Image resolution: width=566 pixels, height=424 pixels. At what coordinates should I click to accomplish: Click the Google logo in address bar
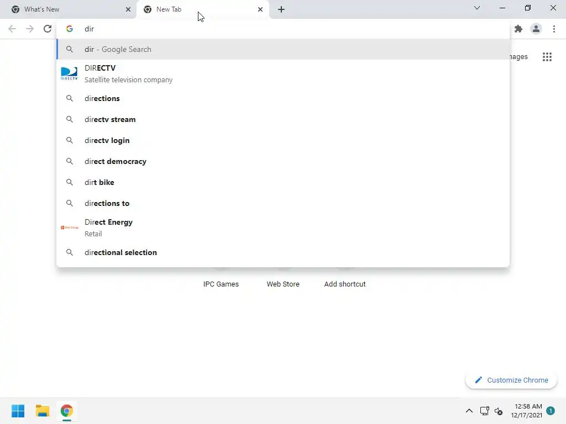click(x=70, y=29)
